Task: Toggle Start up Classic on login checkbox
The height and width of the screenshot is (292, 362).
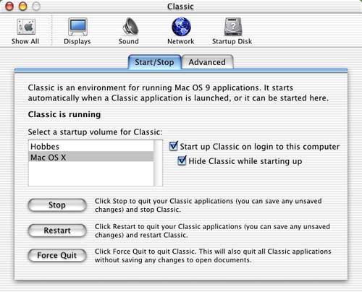Action: pyautogui.click(x=174, y=146)
